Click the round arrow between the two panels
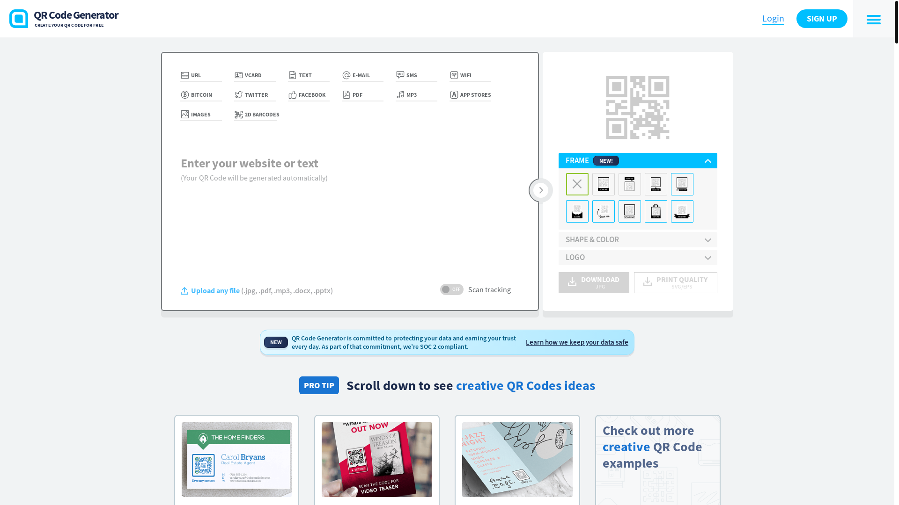Viewport: 899px width, 505px height. (541, 190)
